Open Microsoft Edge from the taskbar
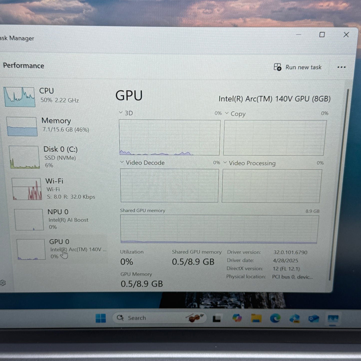 tap(275, 318)
